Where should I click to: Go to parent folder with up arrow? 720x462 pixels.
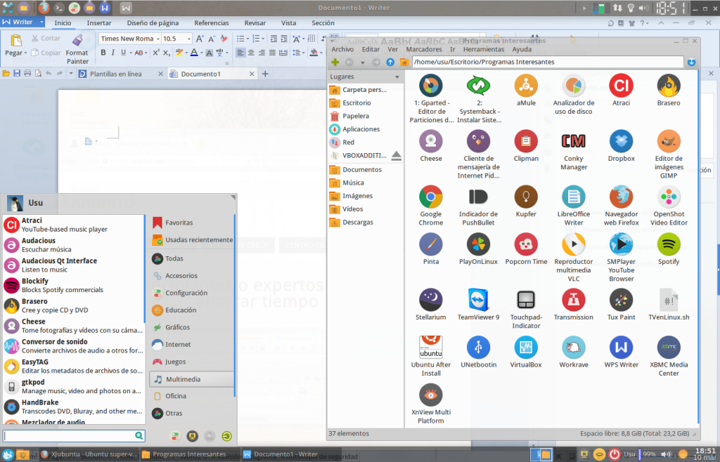click(390, 62)
